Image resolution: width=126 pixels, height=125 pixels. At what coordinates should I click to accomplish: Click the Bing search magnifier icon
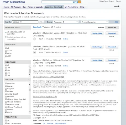tap(80, 2)
